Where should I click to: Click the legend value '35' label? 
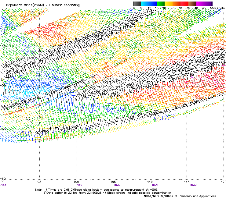(x=188, y=8)
